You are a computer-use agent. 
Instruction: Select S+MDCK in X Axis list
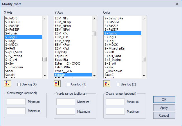tap(23, 45)
